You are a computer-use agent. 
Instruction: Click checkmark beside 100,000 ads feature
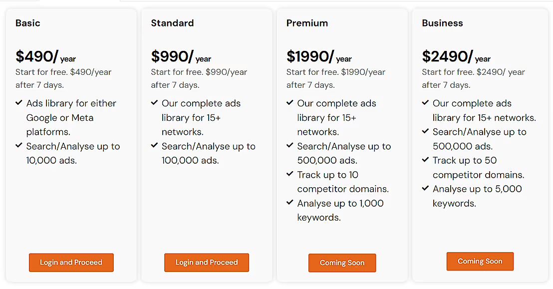point(155,146)
